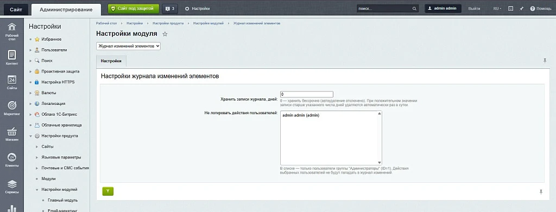
Task: Open the module selector dropdown
Action: [128, 47]
